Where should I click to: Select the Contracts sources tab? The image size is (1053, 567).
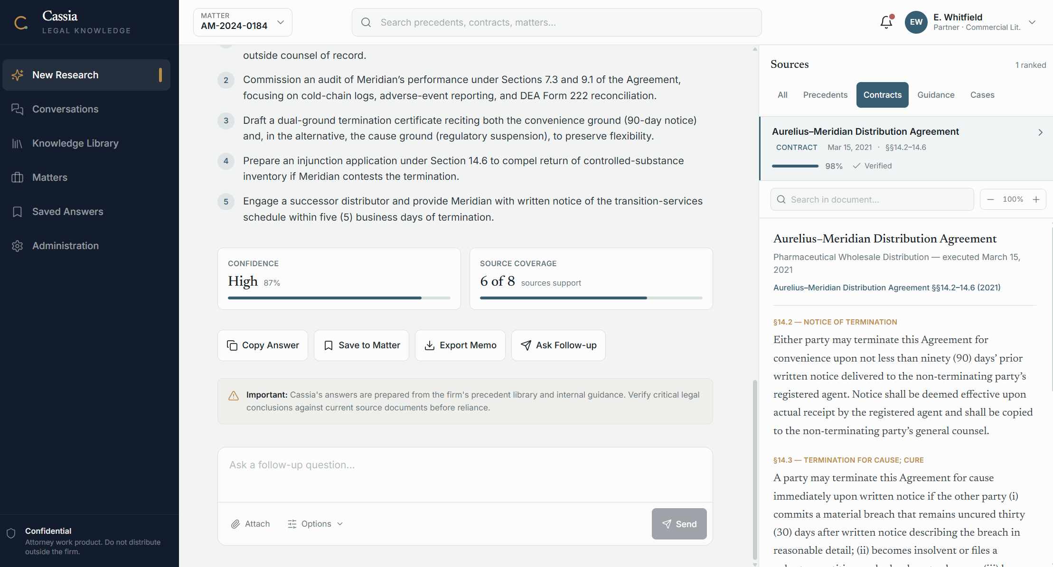(882, 95)
